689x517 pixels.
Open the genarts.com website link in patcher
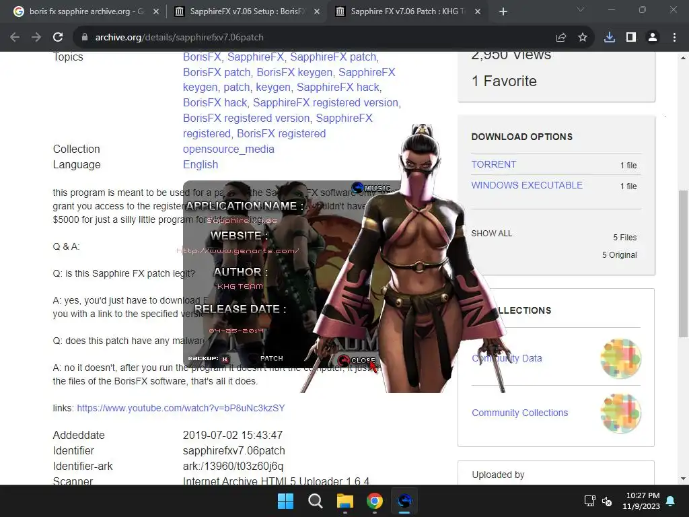click(238, 251)
